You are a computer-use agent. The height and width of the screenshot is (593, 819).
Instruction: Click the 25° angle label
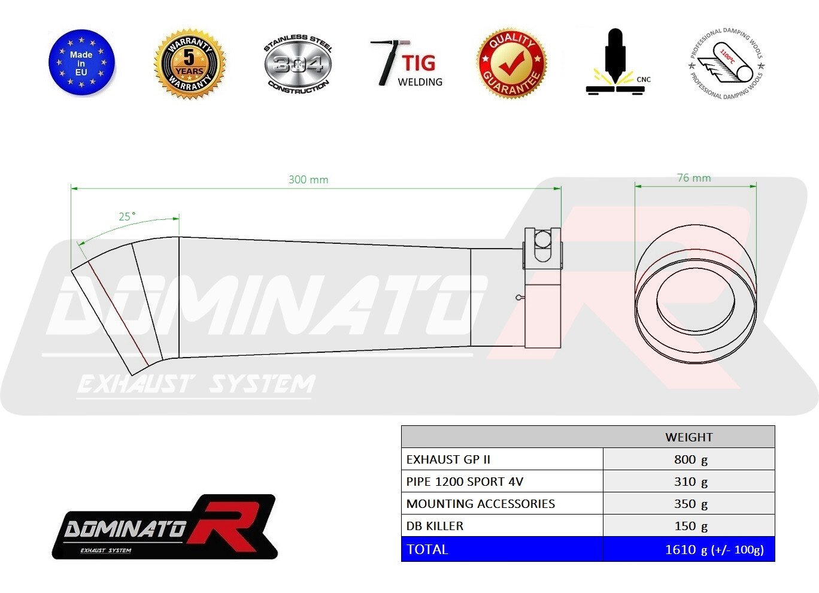pyautogui.click(x=127, y=217)
